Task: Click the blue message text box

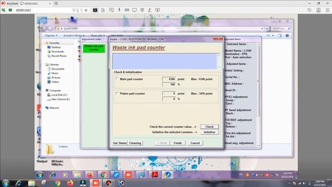Action: point(165,61)
